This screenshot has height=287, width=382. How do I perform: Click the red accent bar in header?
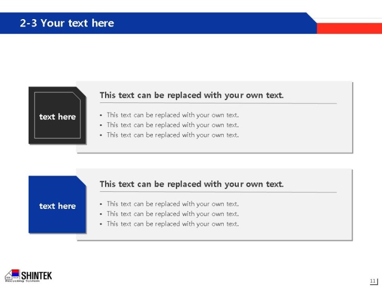(x=349, y=28)
